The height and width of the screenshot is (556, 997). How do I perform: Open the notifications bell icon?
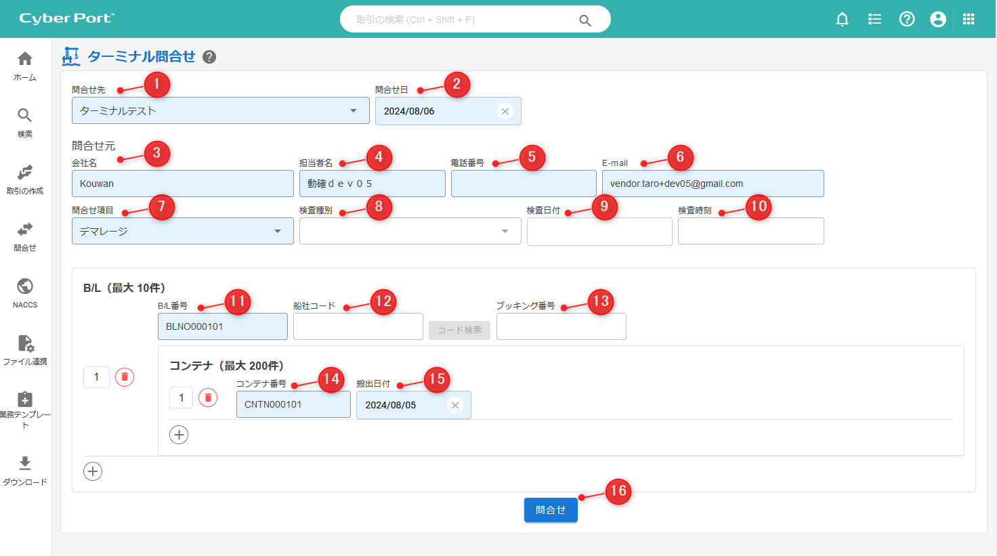tap(842, 19)
